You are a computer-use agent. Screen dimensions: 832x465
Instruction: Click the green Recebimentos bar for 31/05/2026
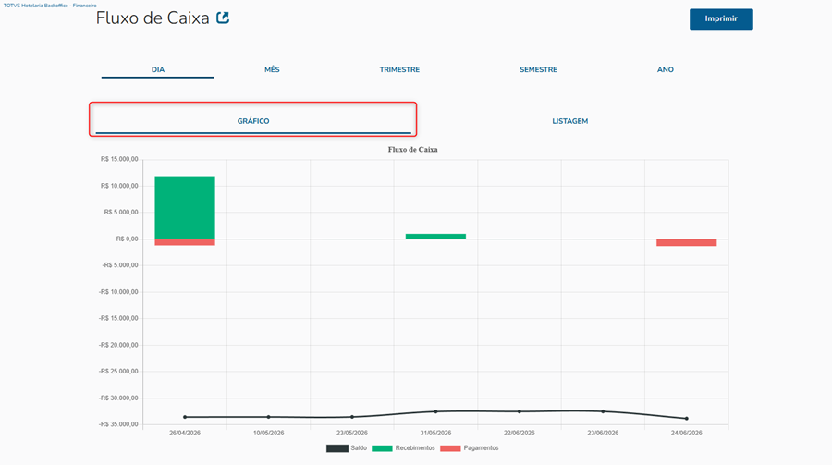coord(435,237)
